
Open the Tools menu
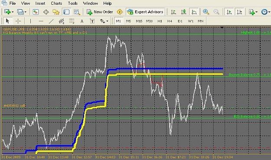[72, 3]
